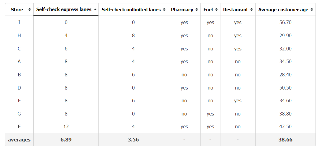Select store H row label
This screenshot has height=150, width=321.
click(x=19, y=35)
